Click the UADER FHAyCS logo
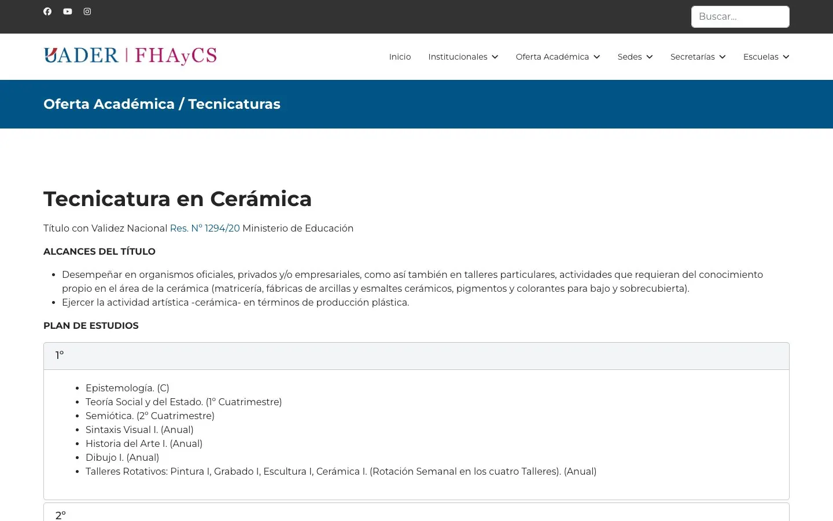 [130, 56]
